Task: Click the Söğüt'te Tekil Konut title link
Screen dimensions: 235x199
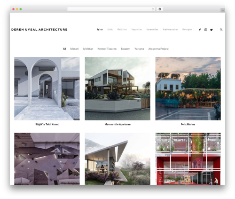Action: pos(47,124)
